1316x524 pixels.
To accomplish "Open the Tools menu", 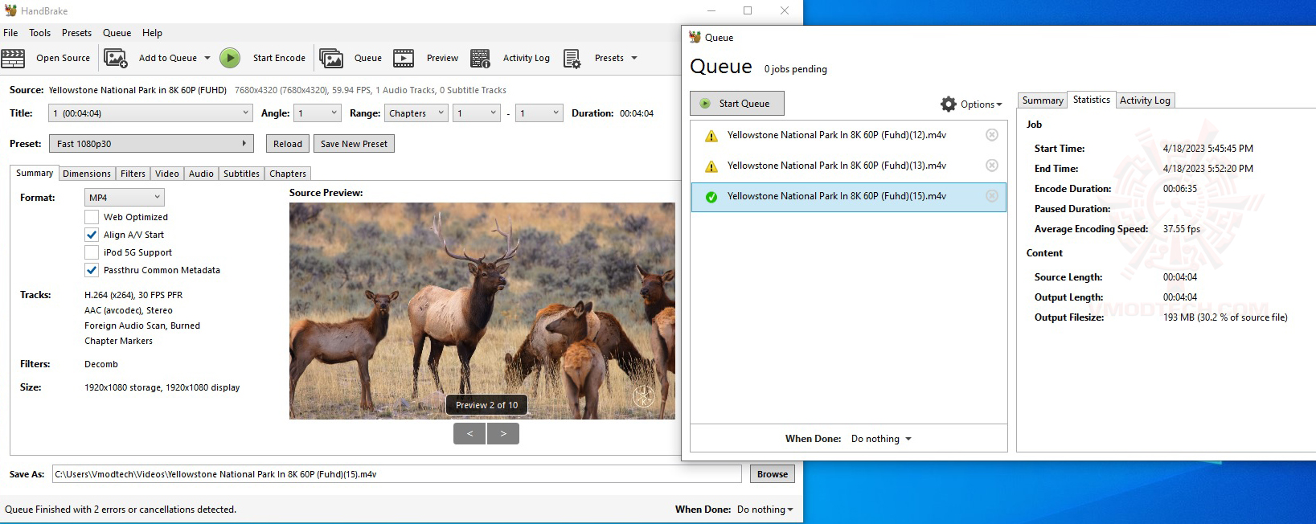I will point(40,33).
